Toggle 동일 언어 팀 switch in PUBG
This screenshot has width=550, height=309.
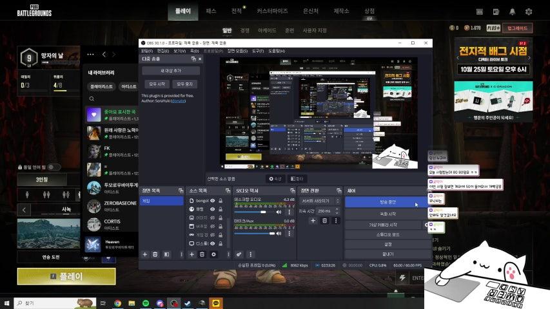[54, 167]
